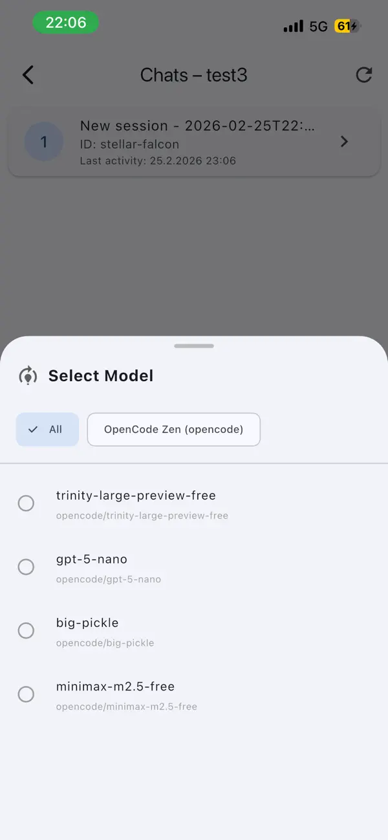Refresh the session list

[364, 74]
